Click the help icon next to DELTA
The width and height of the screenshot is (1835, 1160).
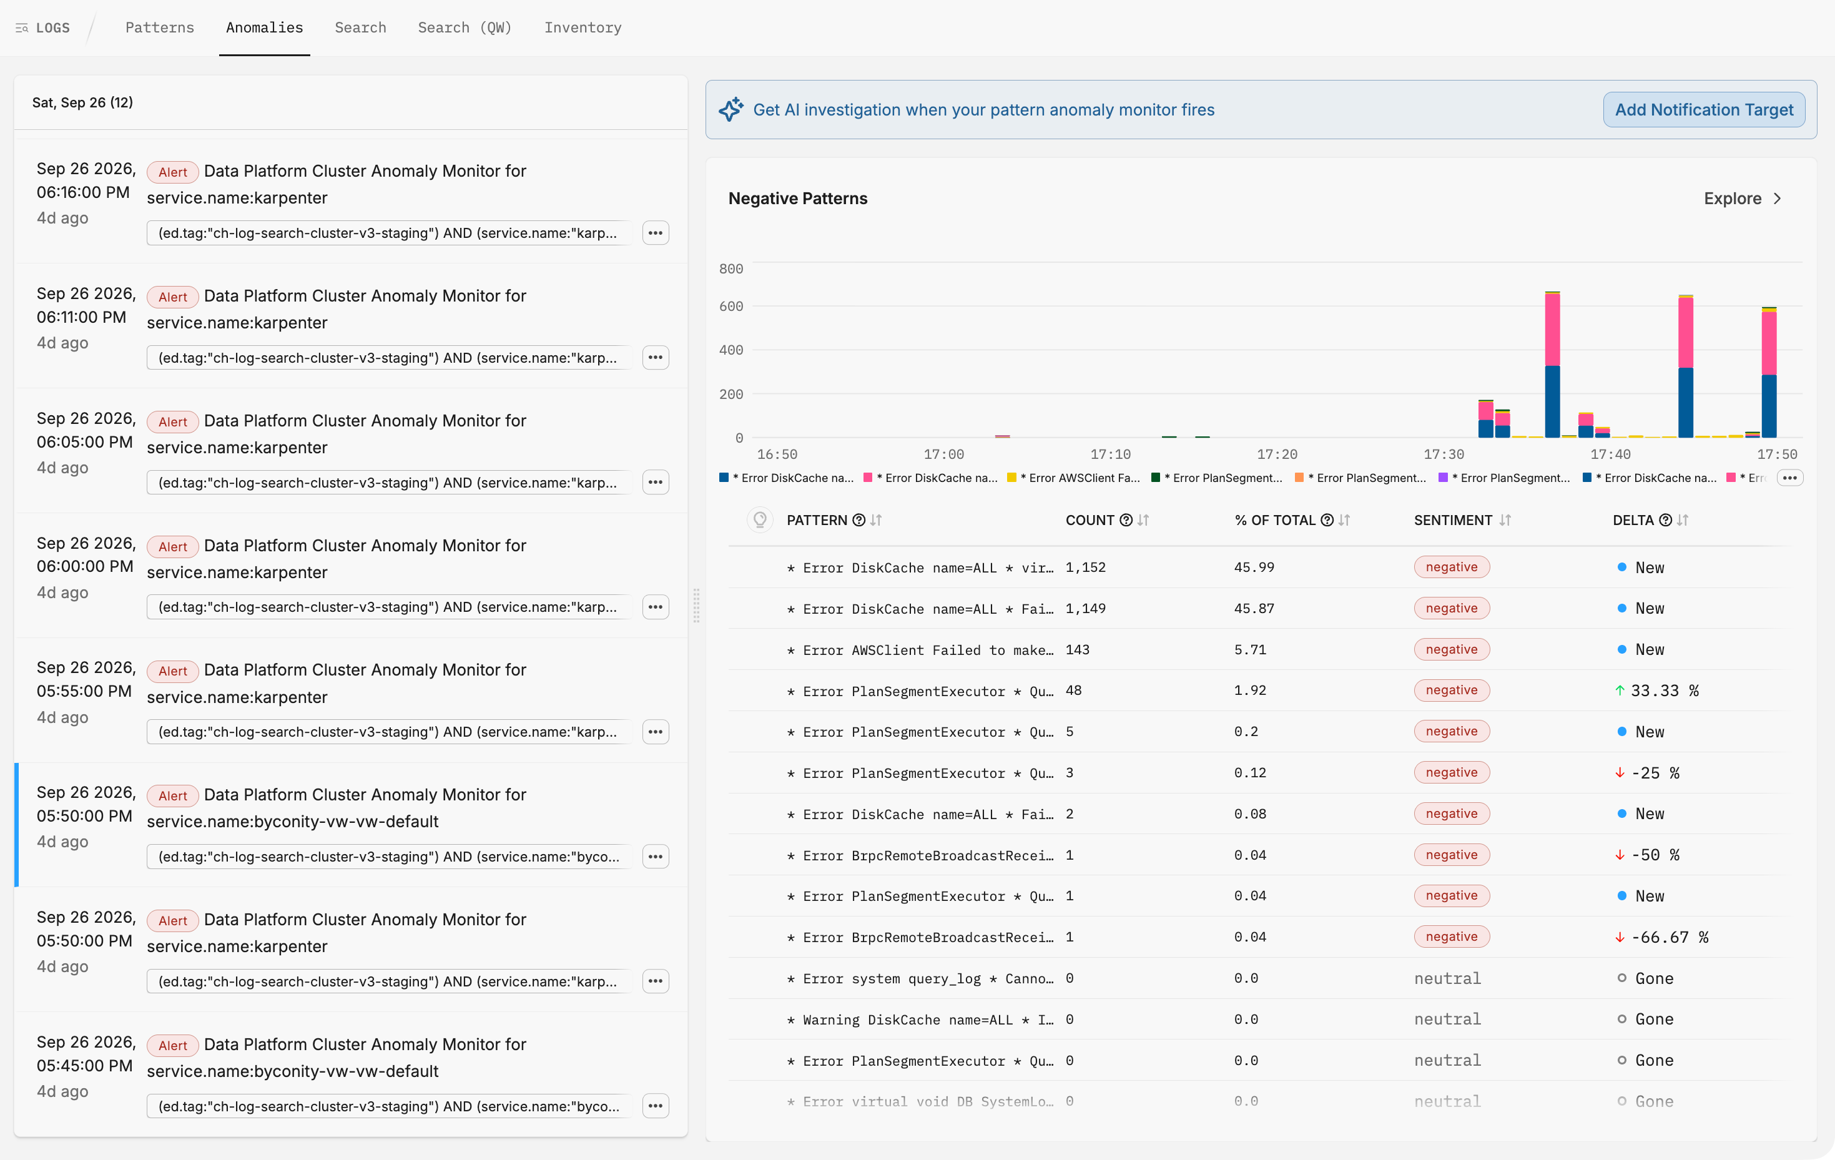point(1665,520)
